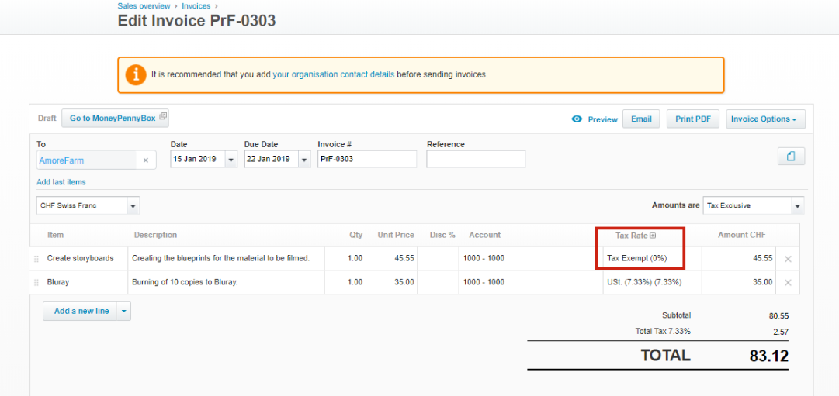
Task: Open the CHF Swiss Franc currency dropdown
Action: pyautogui.click(x=133, y=205)
